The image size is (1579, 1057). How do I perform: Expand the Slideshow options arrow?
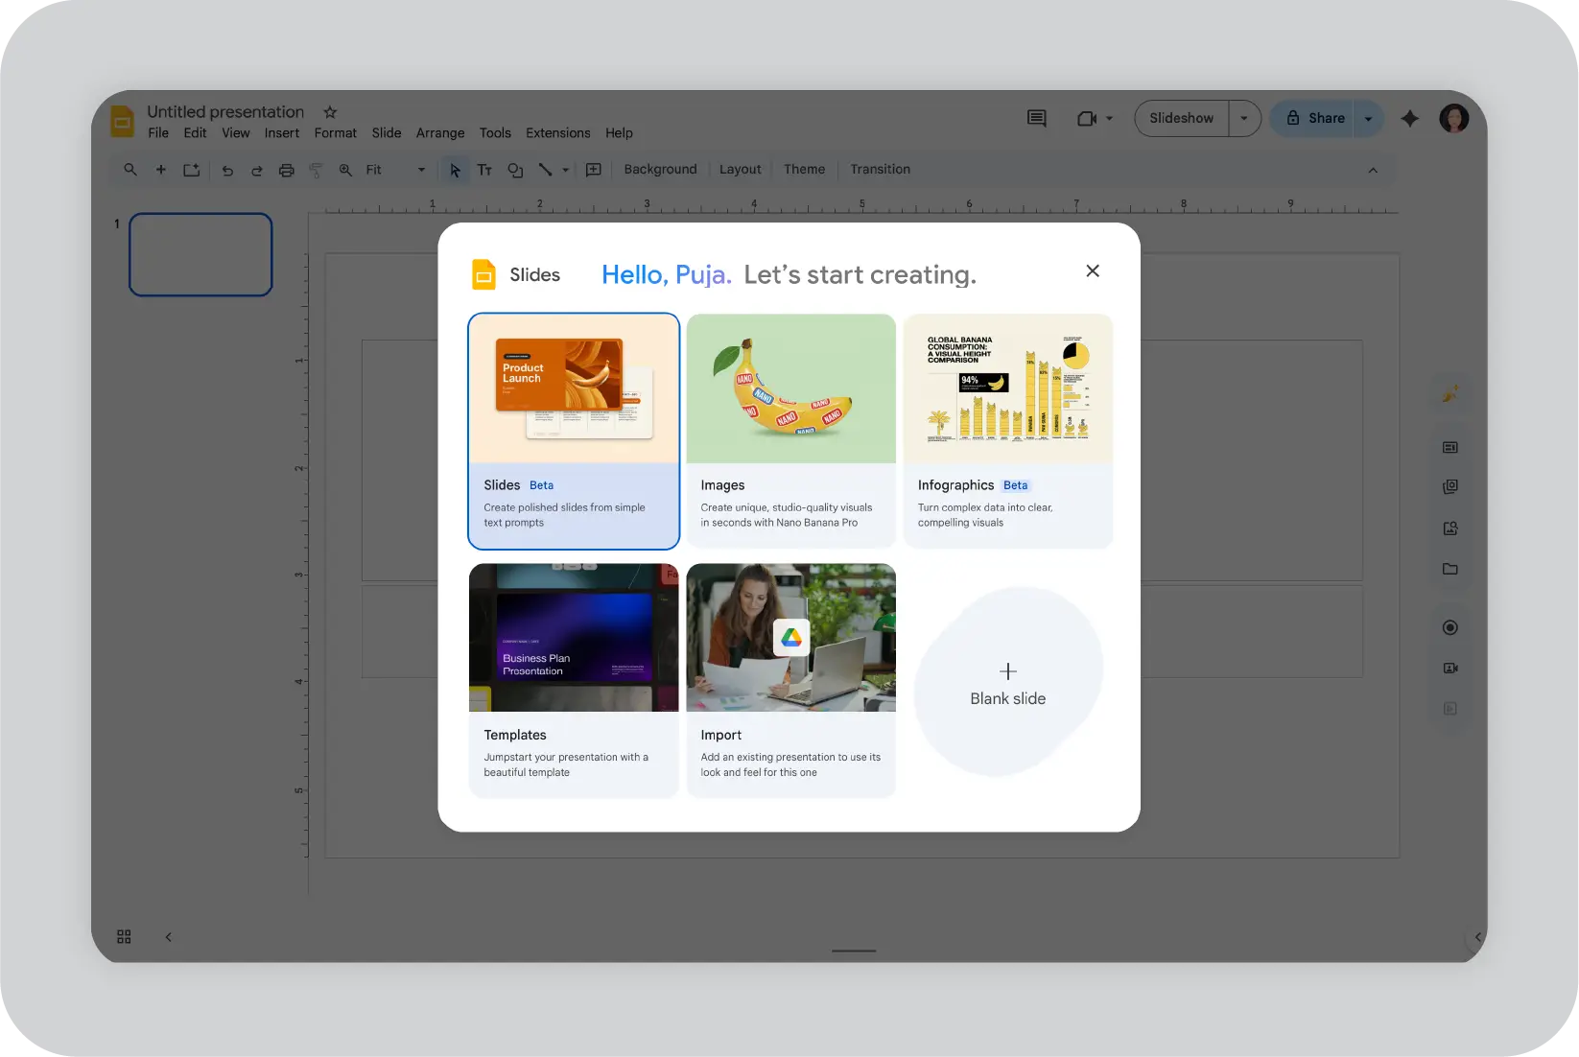pyautogui.click(x=1244, y=118)
